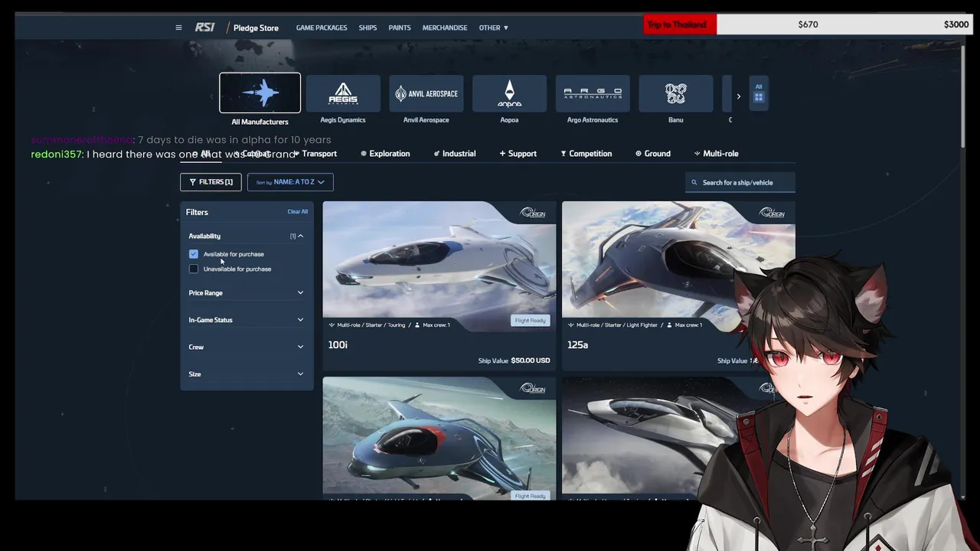This screenshot has height=551, width=980.
Task: Check Unavailable for purchase
Action: coord(194,269)
